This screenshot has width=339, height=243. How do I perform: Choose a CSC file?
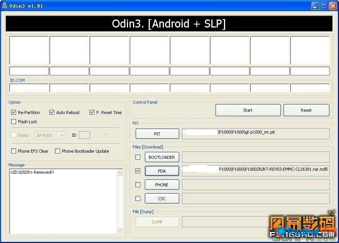(x=162, y=199)
